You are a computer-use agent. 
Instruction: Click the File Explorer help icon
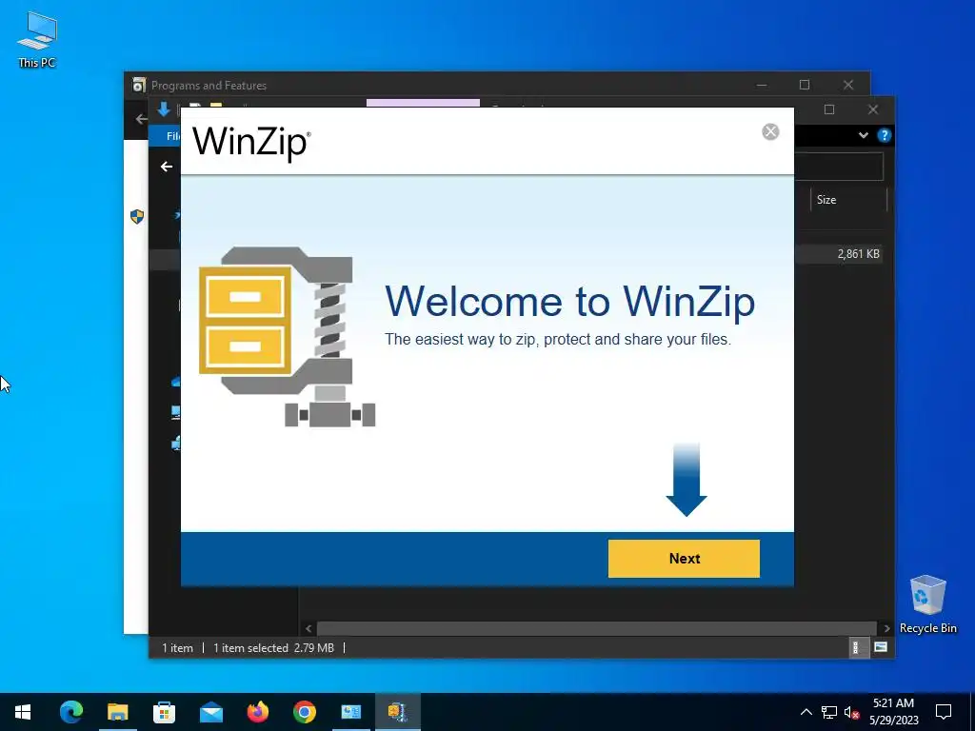click(884, 135)
